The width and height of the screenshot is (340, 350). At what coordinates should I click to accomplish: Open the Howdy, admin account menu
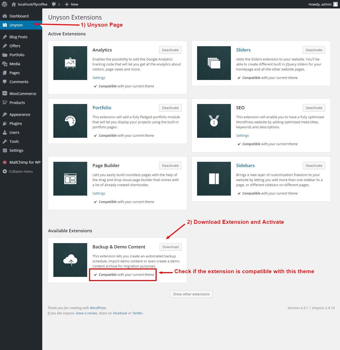click(323, 4)
